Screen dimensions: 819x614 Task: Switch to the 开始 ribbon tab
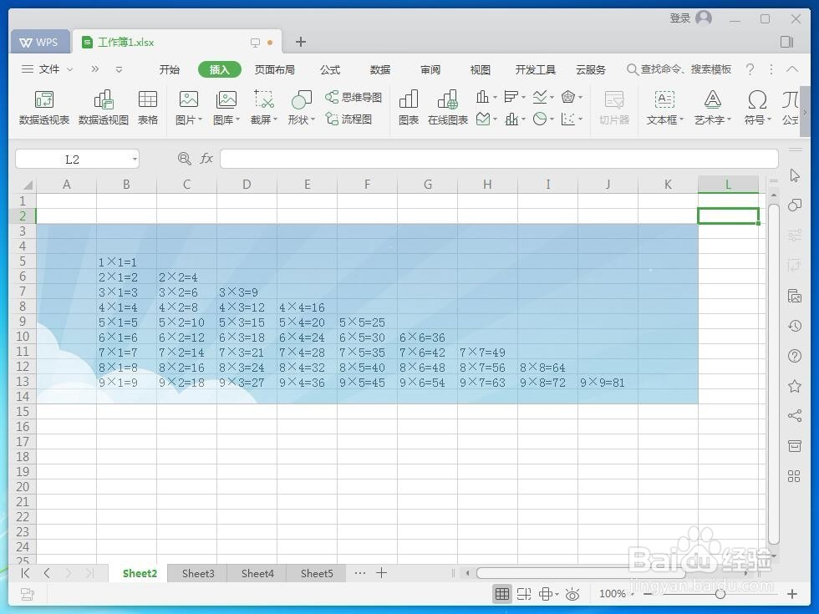(170, 69)
